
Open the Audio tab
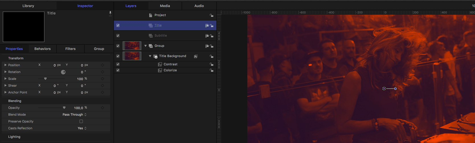coord(199,6)
